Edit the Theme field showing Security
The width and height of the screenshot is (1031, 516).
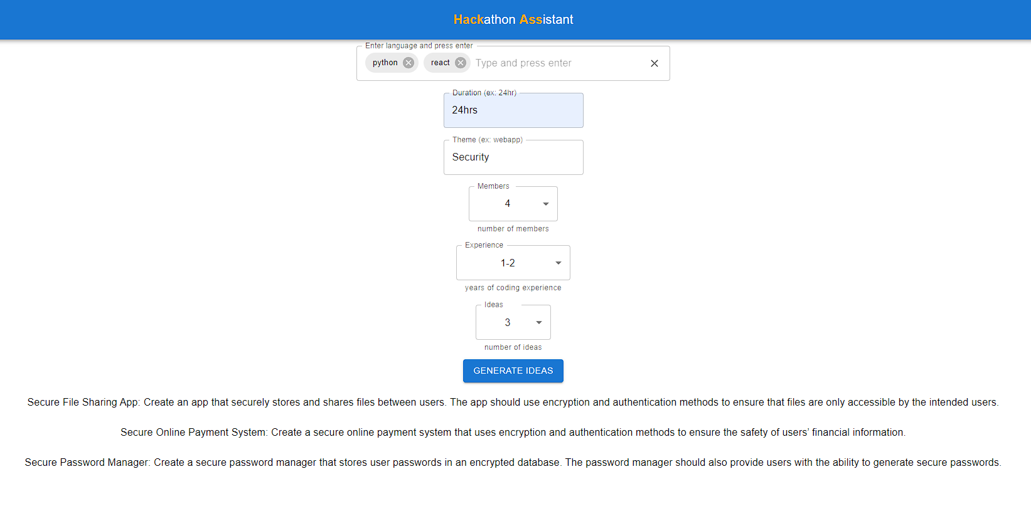[x=513, y=157]
